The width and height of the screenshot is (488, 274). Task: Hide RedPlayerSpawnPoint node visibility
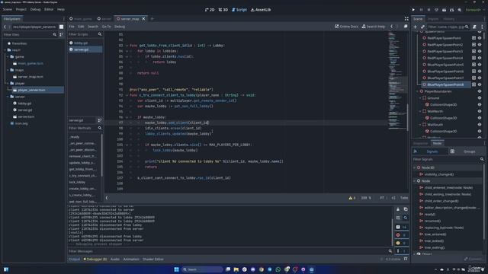click(480, 38)
